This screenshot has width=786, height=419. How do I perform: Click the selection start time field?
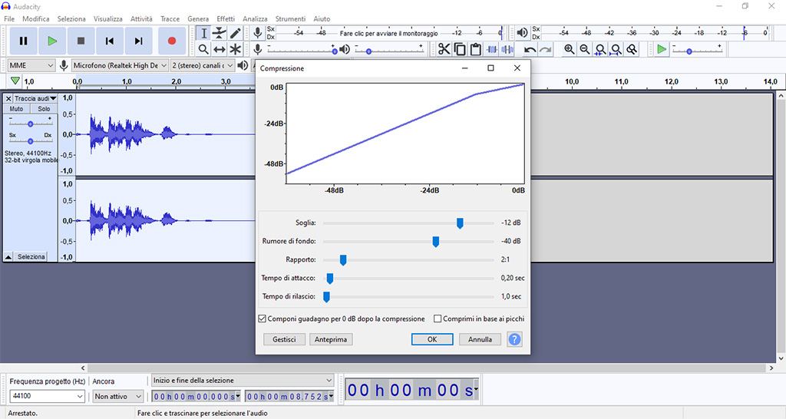tap(196, 397)
